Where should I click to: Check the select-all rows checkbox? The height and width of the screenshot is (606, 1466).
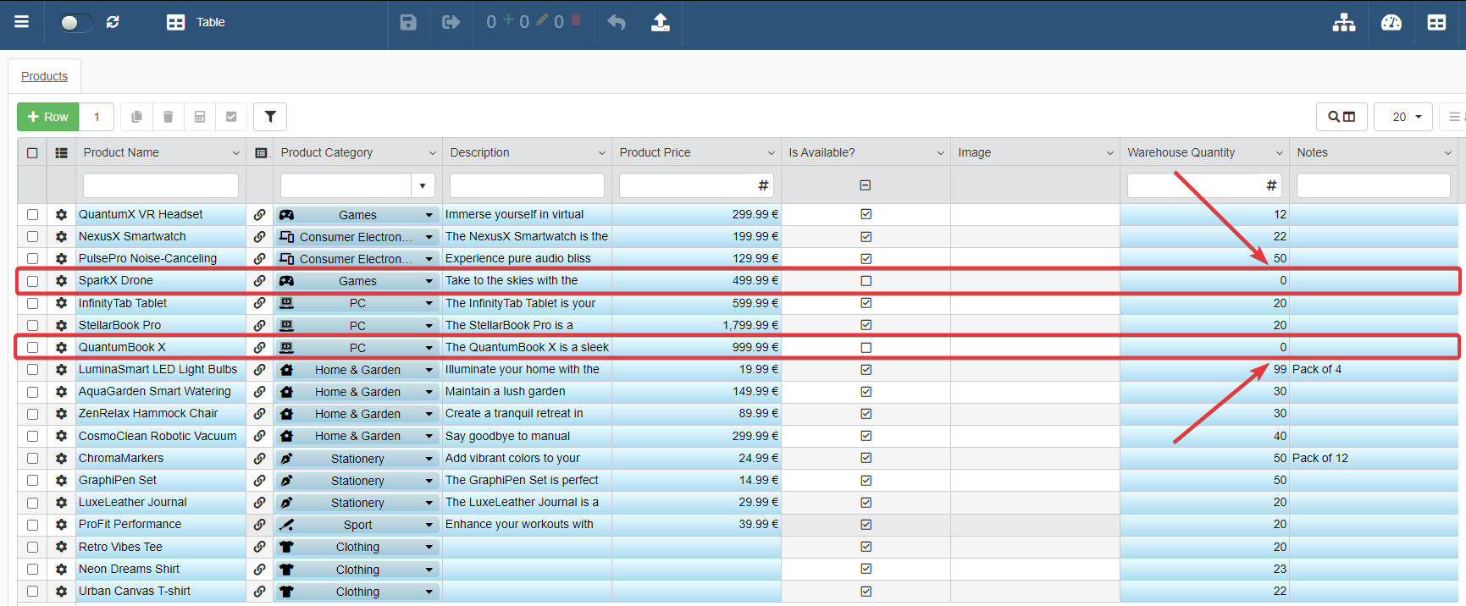click(32, 153)
